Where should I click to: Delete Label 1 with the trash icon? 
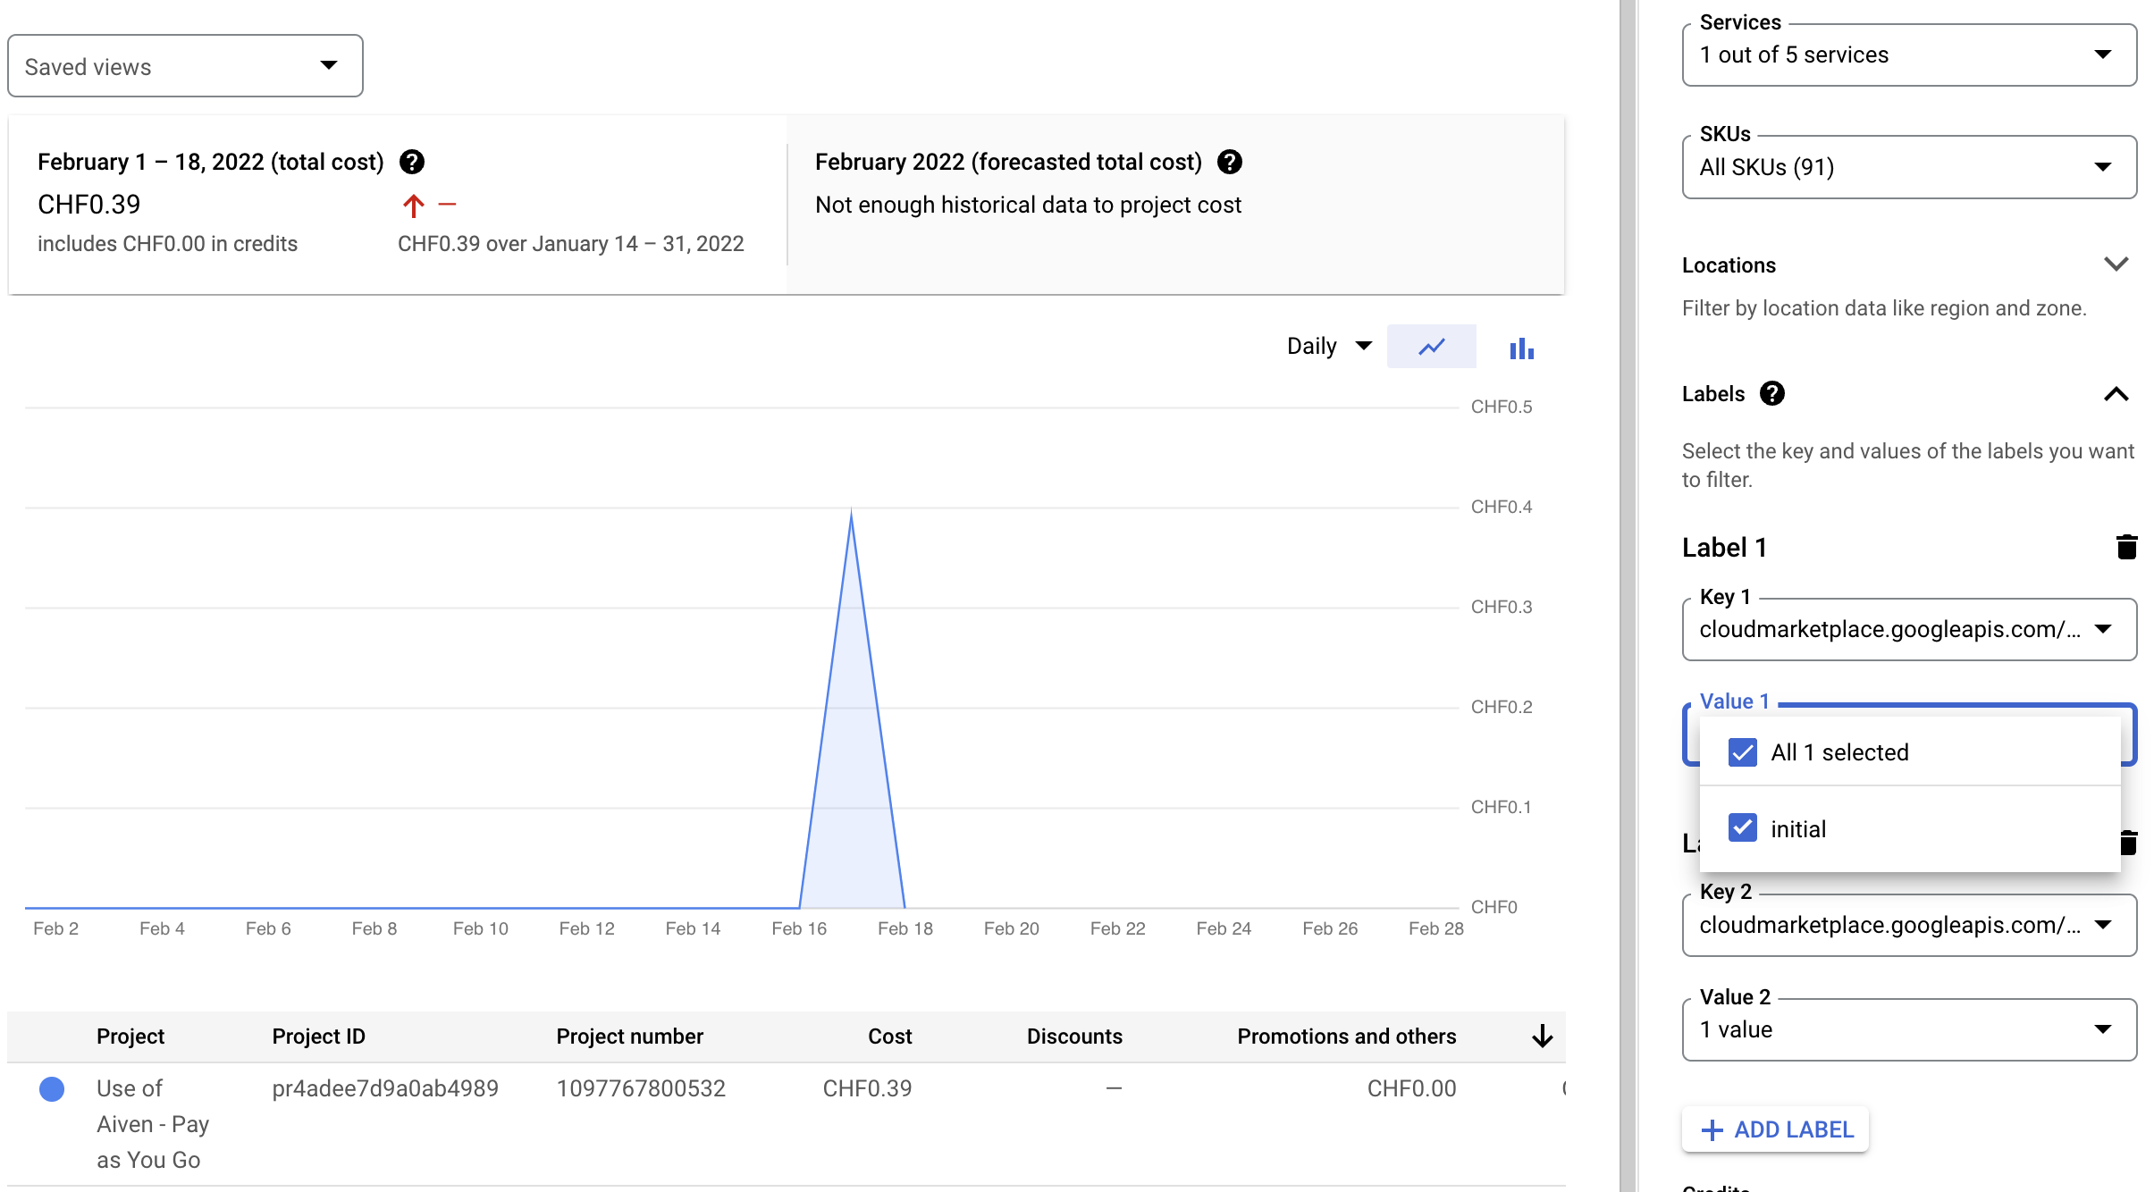[x=2125, y=546]
